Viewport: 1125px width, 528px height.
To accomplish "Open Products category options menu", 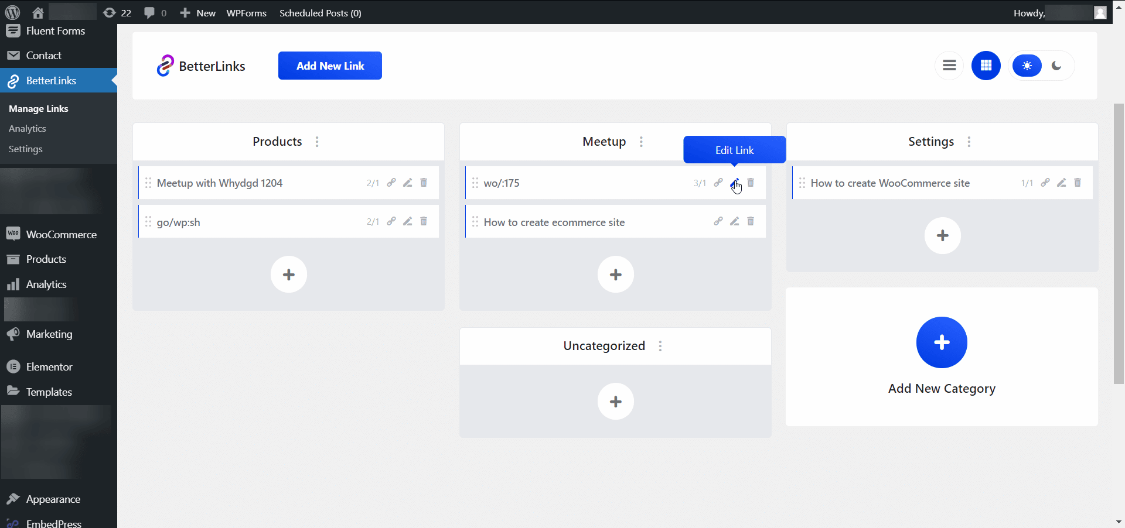I will (317, 142).
